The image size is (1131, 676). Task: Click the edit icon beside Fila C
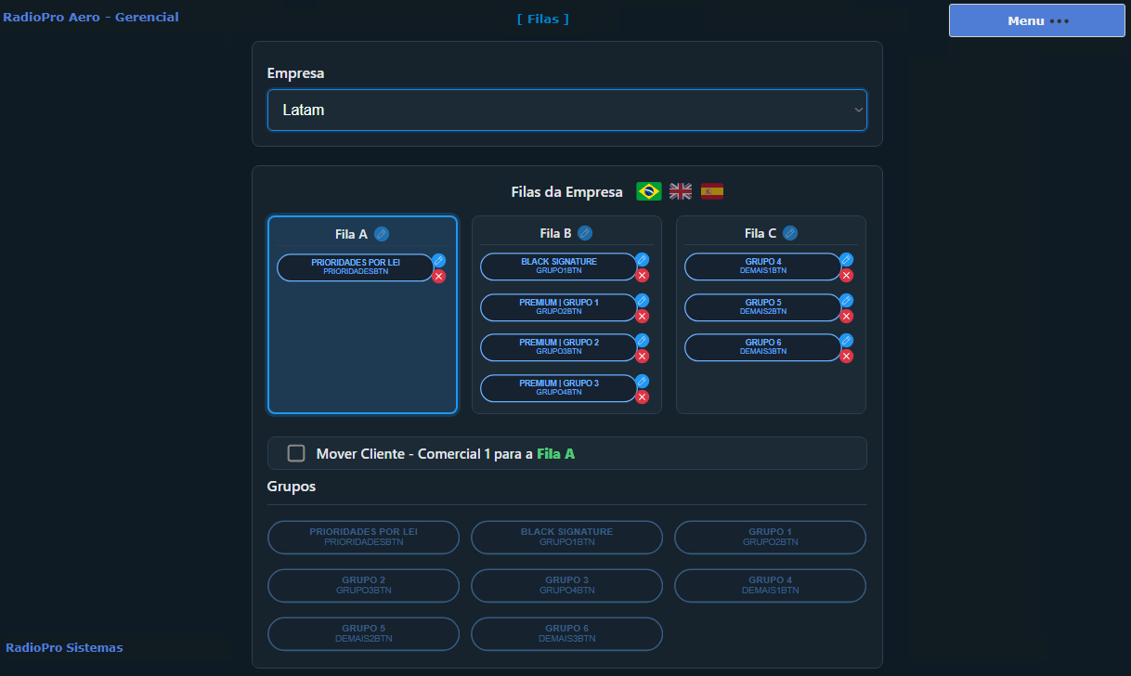click(x=790, y=233)
